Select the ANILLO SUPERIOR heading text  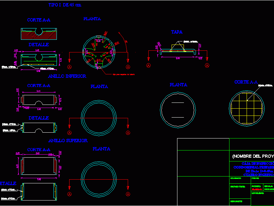coord(68,140)
